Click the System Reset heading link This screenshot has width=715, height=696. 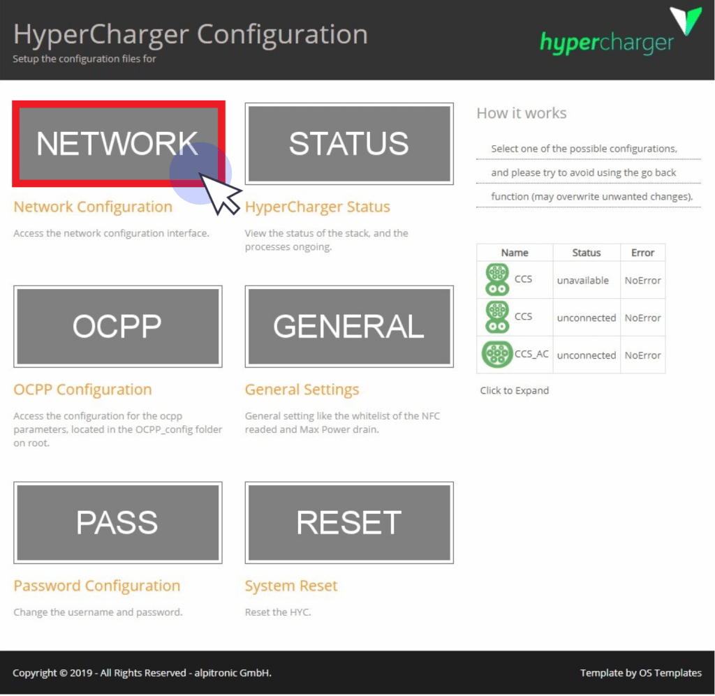291,586
